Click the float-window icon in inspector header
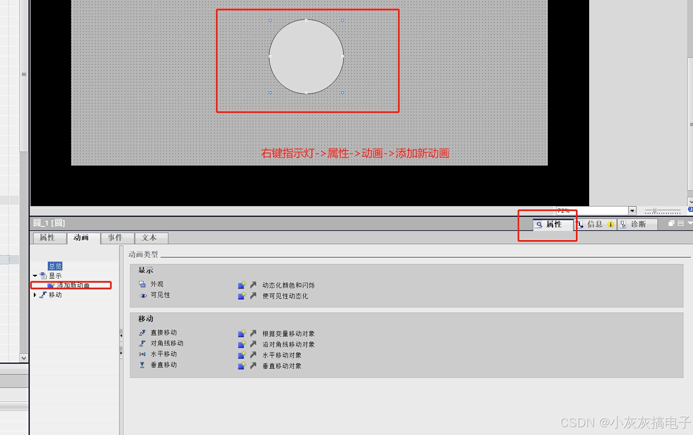 pyautogui.click(x=671, y=223)
